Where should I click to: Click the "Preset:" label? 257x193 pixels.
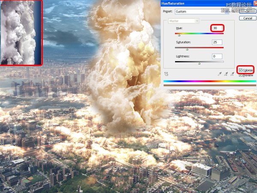pyautogui.click(x=167, y=12)
